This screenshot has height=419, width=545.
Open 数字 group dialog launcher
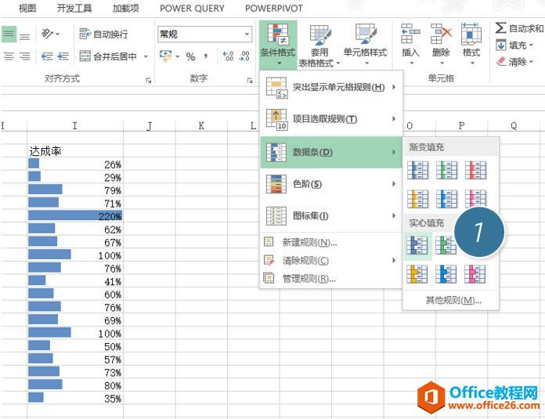[x=250, y=81]
